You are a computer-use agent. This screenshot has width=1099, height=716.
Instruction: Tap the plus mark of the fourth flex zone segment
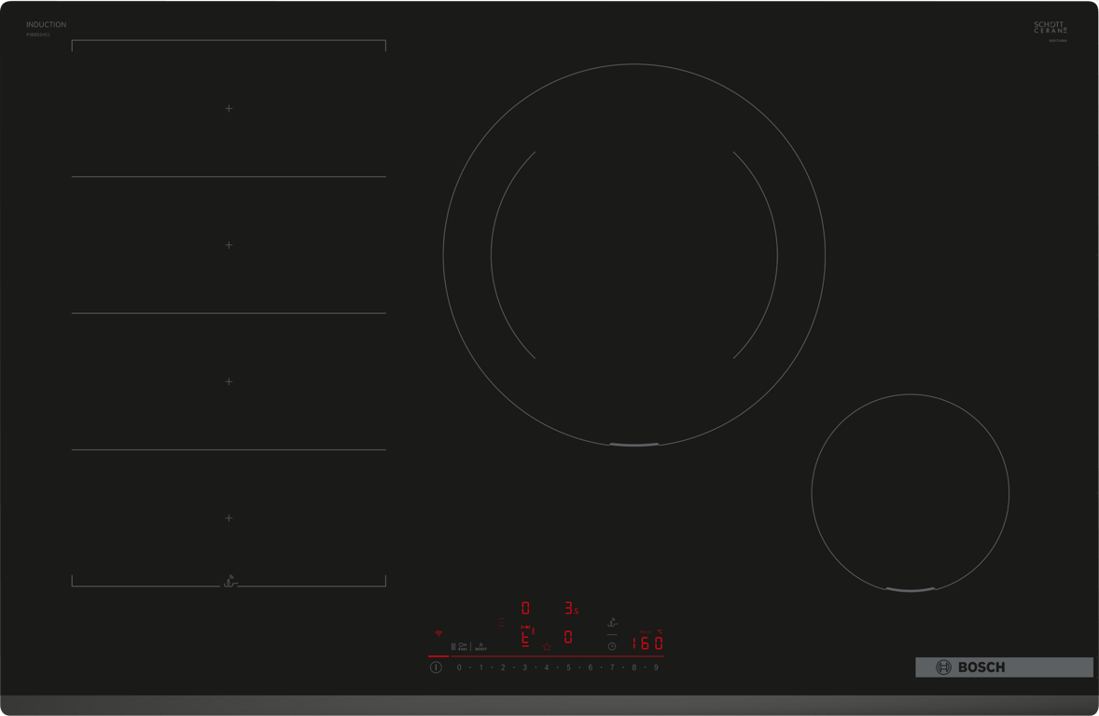(229, 518)
